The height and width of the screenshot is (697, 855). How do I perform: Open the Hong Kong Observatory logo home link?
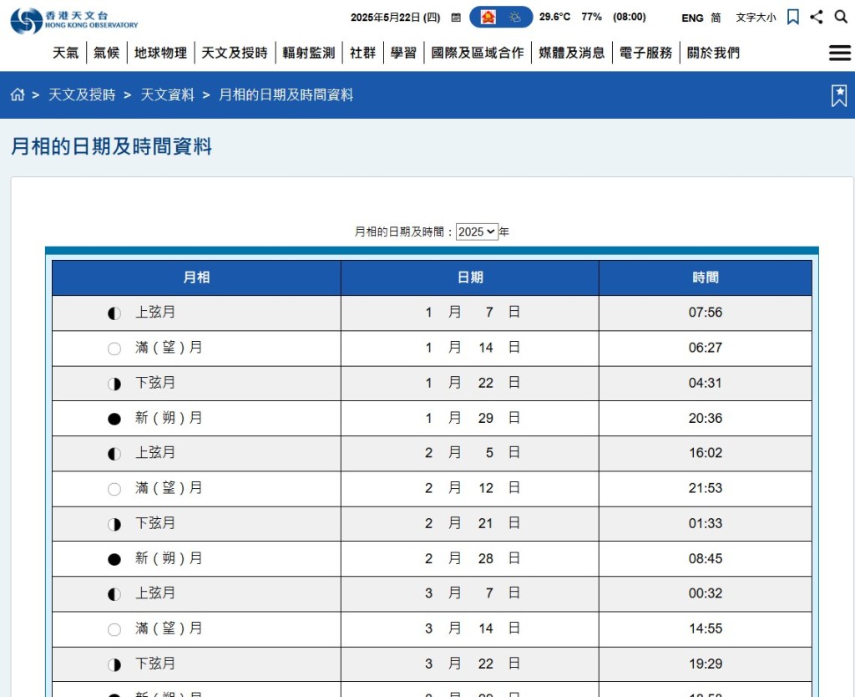coord(74,20)
